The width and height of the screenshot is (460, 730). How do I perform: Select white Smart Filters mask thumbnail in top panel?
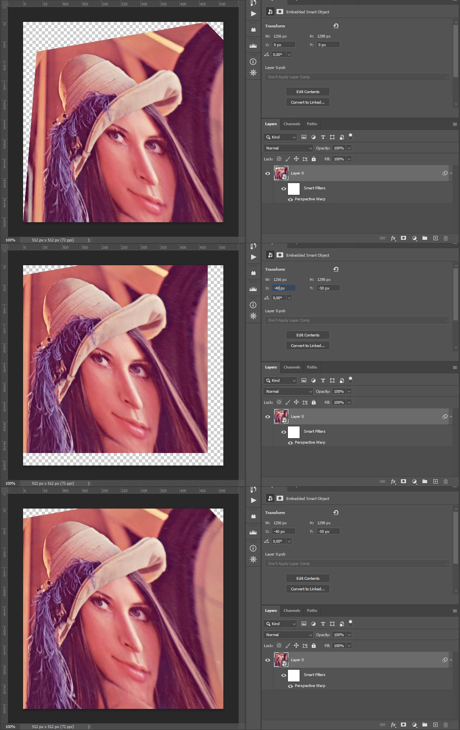[294, 189]
